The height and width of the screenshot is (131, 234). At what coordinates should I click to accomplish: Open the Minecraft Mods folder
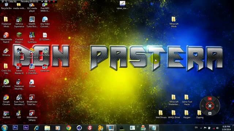tap(174, 22)
